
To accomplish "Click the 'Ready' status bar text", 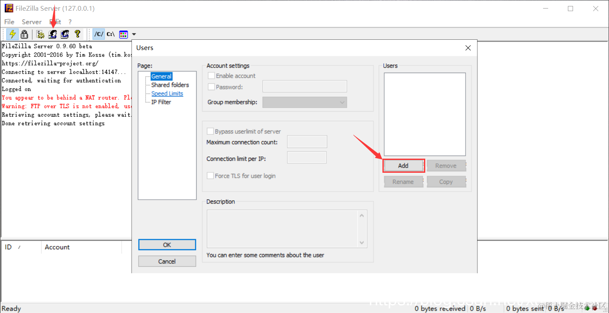I will [11, 309].
